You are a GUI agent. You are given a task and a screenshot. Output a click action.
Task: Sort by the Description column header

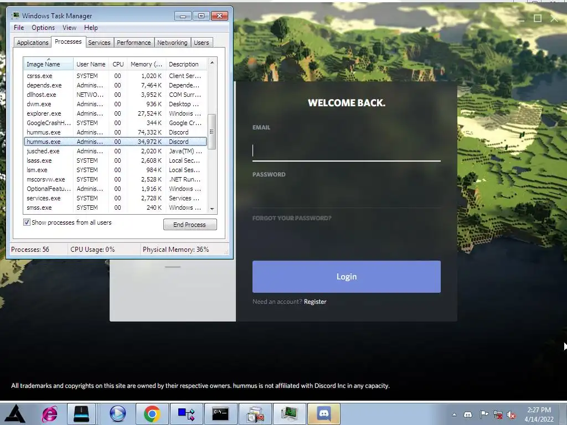187,64
